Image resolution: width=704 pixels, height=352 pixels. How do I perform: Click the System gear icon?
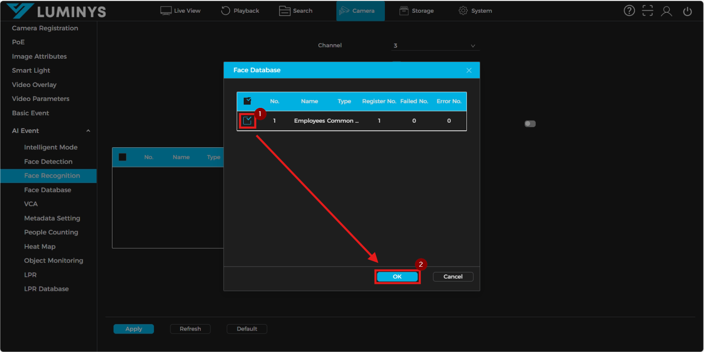coord(463,11)
